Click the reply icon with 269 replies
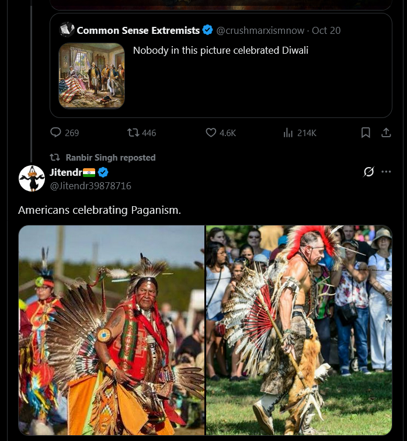This screenshot has height=441, width=407. 56,133
